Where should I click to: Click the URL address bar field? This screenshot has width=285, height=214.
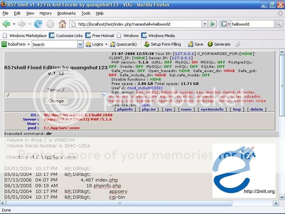tap(139, 24)
